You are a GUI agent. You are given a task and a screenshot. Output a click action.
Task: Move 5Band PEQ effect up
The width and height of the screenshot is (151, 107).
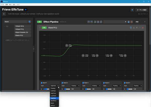pyautogui.click(x=134, y=28)
